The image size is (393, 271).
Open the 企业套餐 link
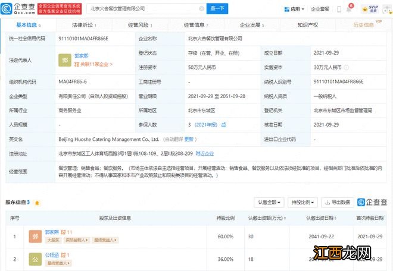click(320, 10)
